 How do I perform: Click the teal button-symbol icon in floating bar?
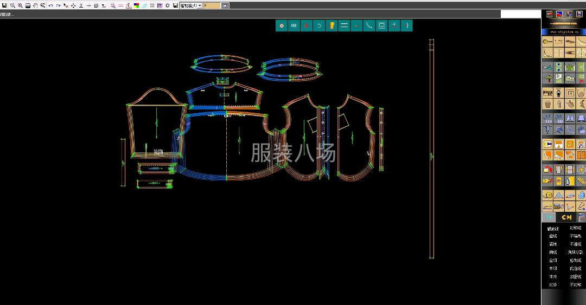point(282,25)
